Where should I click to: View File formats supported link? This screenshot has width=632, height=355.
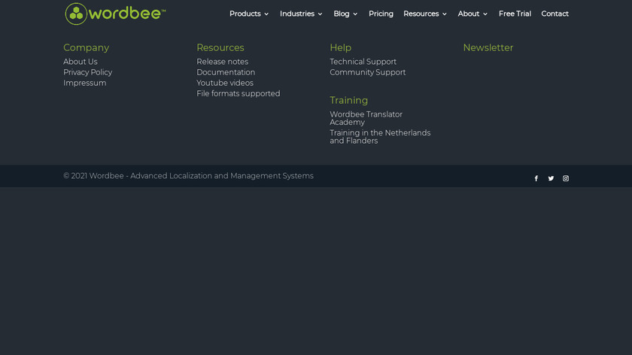[x=239, y=93]
